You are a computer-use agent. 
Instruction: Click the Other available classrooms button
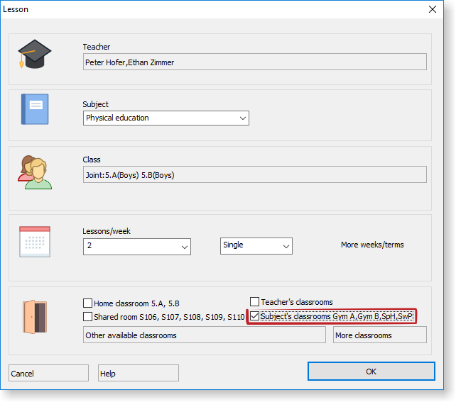[204, 335]
